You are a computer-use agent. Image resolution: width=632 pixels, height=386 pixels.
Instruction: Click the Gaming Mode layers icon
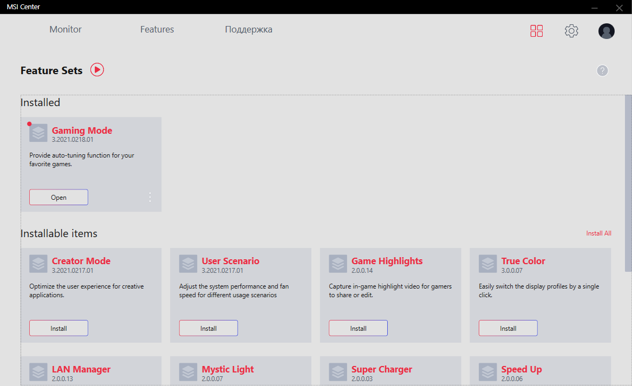click(38, 133)
